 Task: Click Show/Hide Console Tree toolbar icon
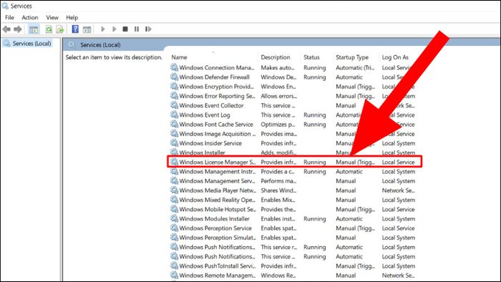tap(34, 29)
